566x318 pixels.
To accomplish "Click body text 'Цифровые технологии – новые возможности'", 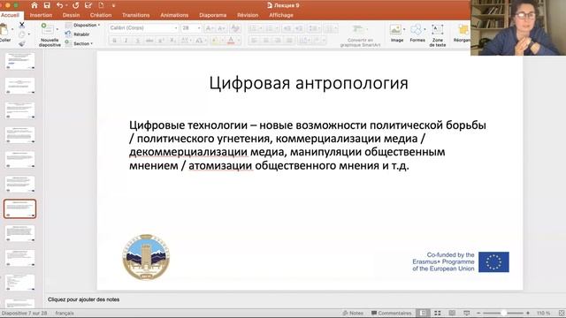I will point(248,125).
